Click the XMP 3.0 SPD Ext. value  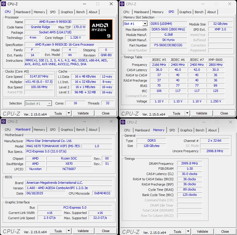pos(220,29)
